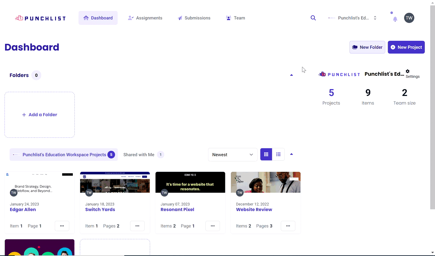Click the vertical page scrollbar
This screenshot has width=435, height=256.
(x=432, y=107)
